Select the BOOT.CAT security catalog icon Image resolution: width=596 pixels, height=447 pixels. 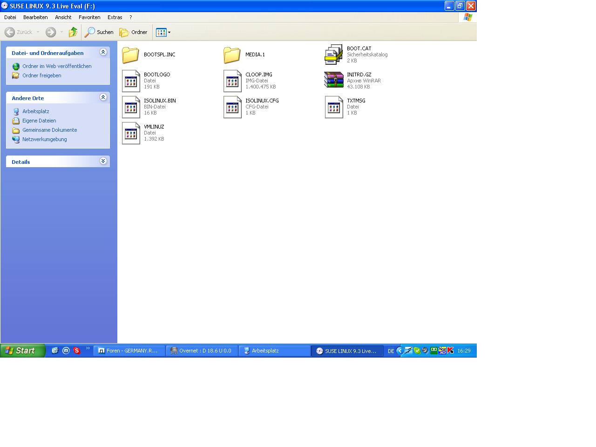pos(333,54)
